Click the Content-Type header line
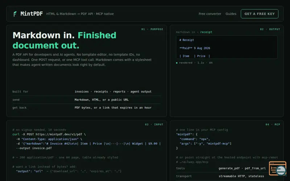The image size is (290, 181). pos(49,139)
